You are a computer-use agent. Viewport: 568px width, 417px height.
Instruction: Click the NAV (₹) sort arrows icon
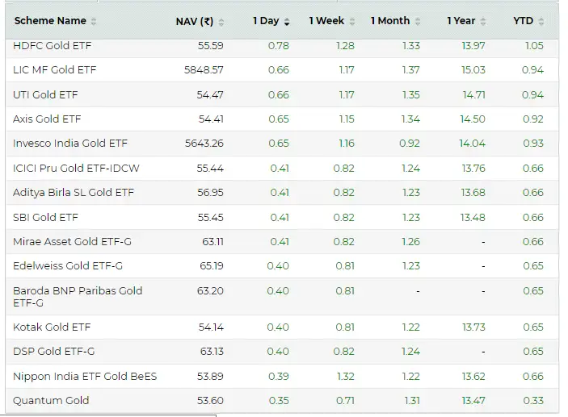[x=221, y=22]
